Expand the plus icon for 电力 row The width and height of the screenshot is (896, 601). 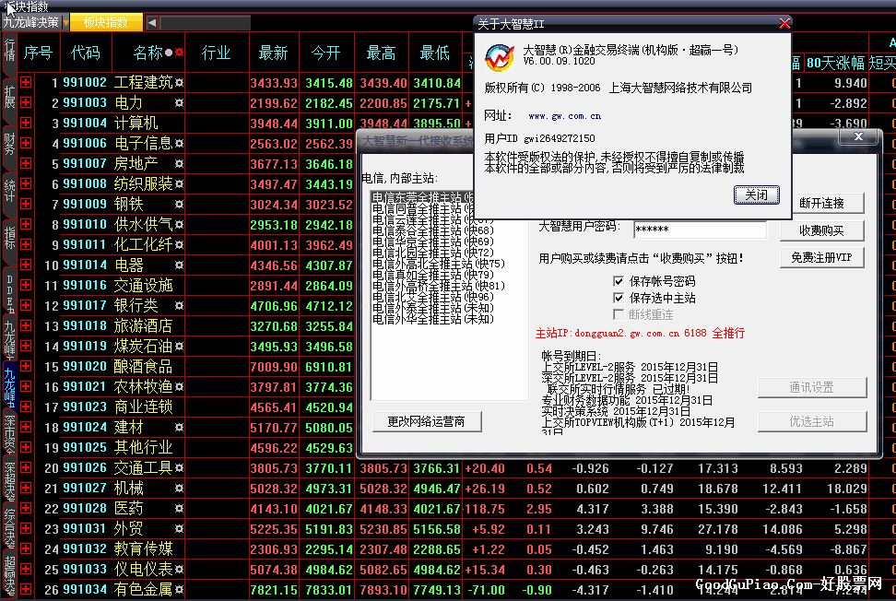[26, 103]
